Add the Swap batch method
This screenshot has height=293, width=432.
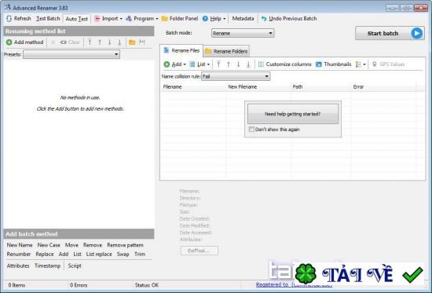tap(123, 255)
